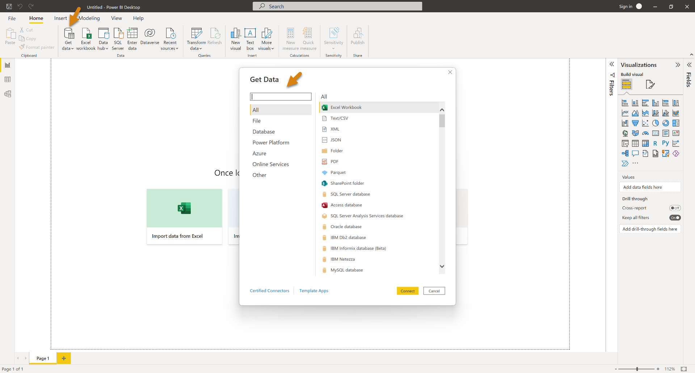This screenshot has width=695, height=373.
Task: Open Format visual pane (paintbrush icon)
Action: coord(650,85)
